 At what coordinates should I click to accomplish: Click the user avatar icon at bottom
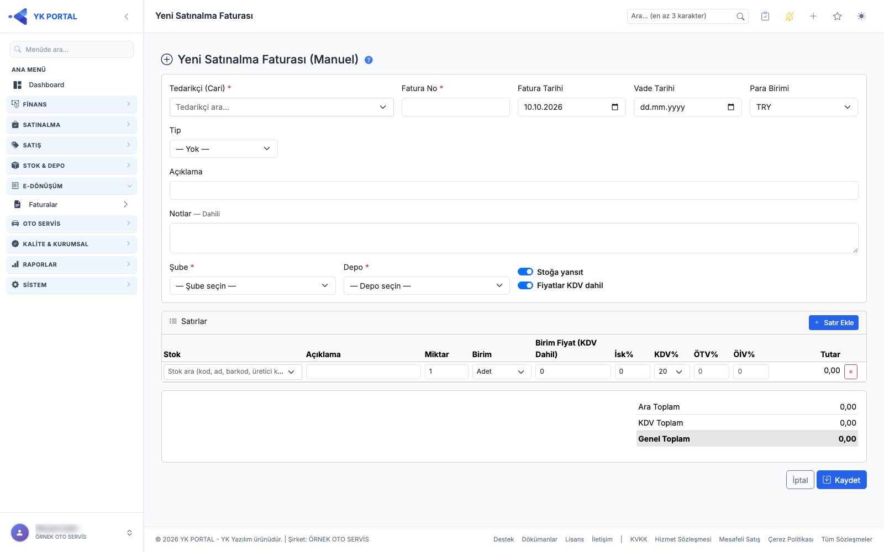coord(20,533)
